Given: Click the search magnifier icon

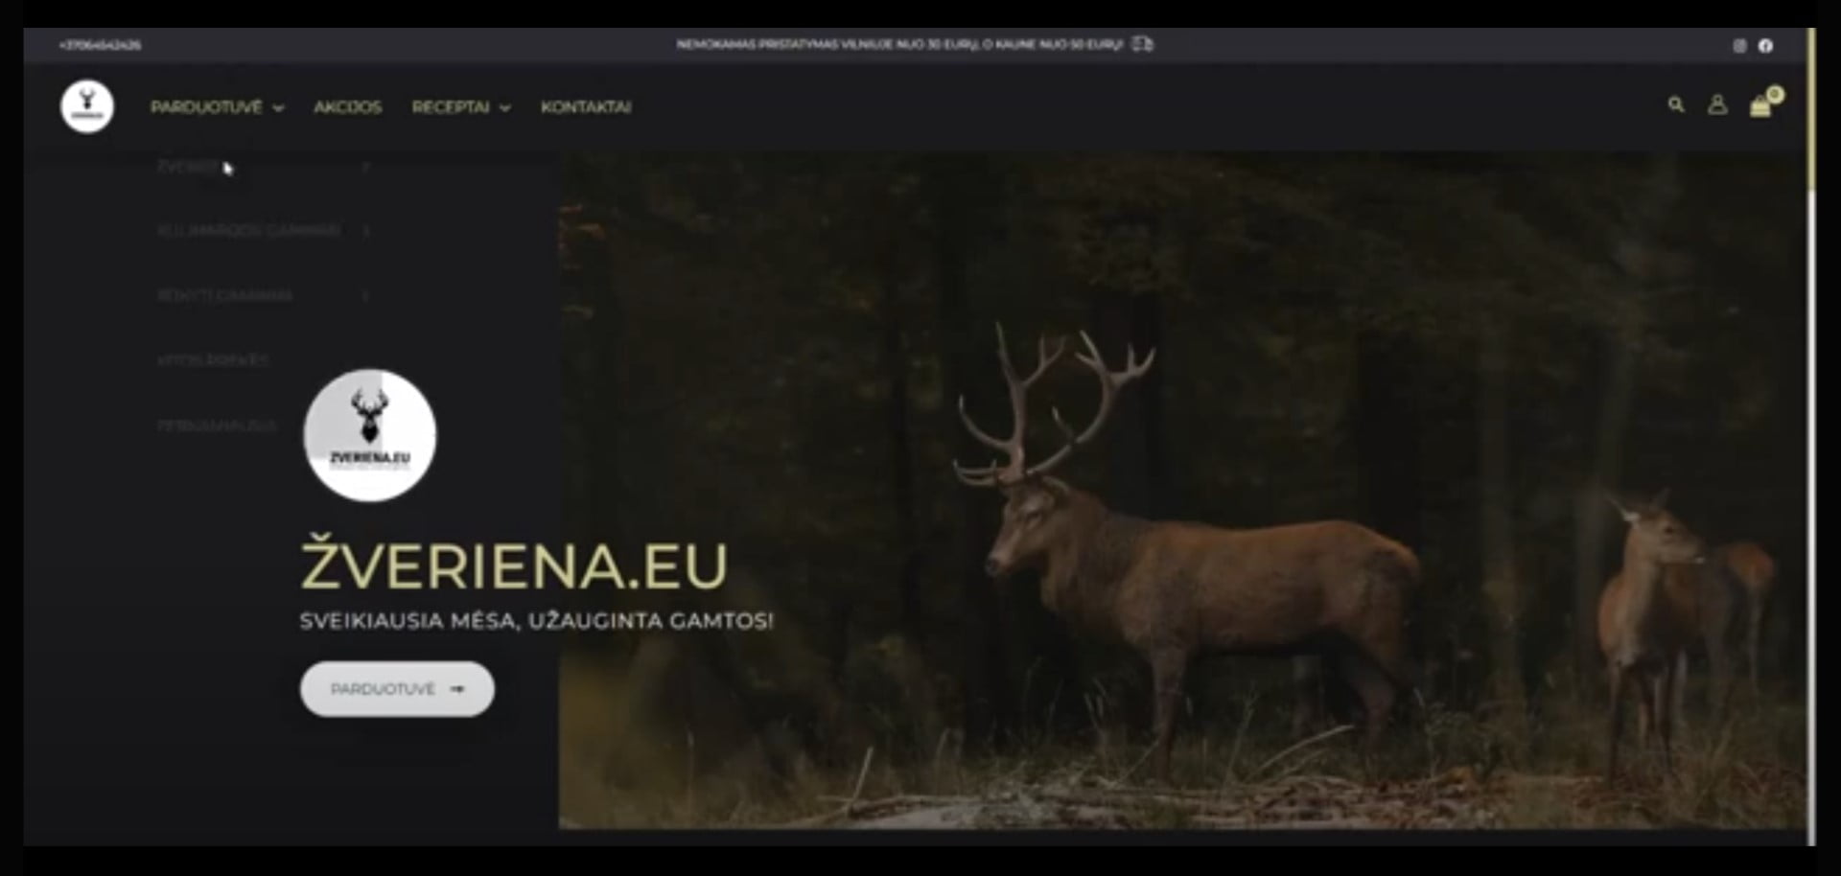Looking at the screenshot, I should pos(1676,105).
